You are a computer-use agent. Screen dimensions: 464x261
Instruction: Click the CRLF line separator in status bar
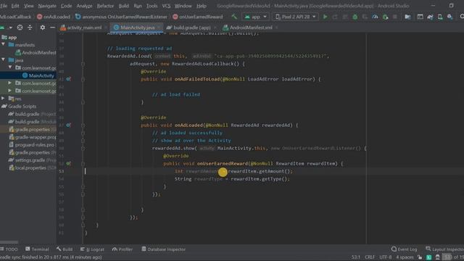(x=370, y=257)
